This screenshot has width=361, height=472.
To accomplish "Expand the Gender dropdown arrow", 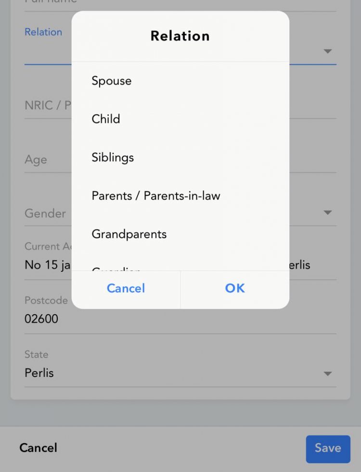I will pos(328,213).
